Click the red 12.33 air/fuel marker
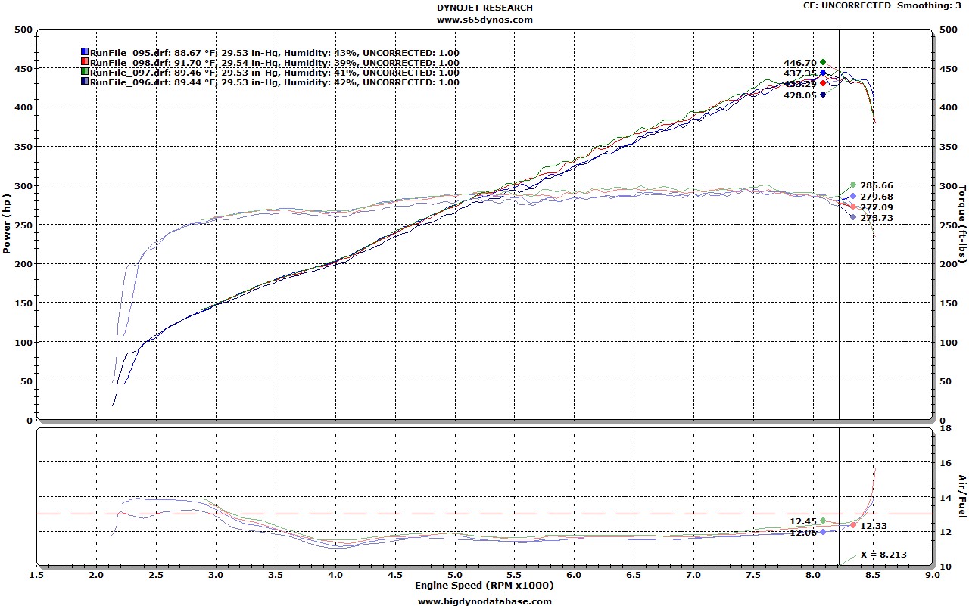Image resolution: width=969 pixels, height=606 pixels. (853, 525)
